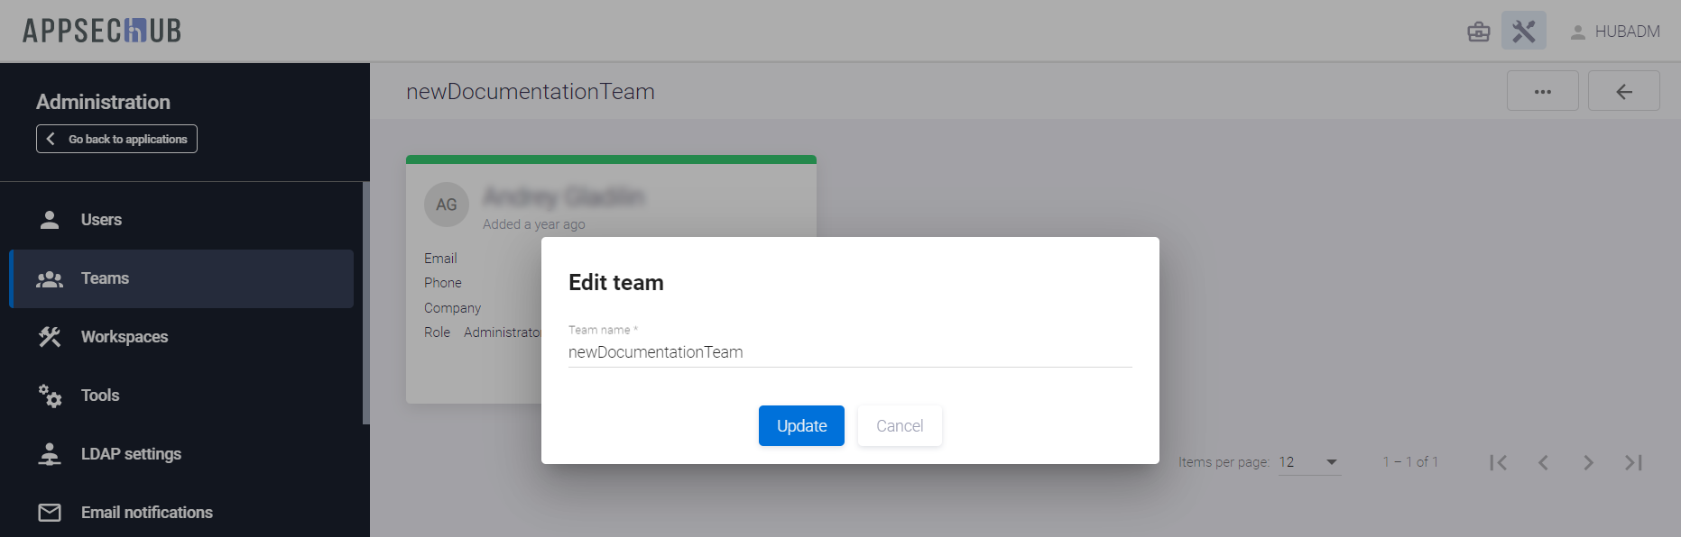Open Email notifications settings
Viewport: 1681px width, 537px height.
tap(146, 513)
